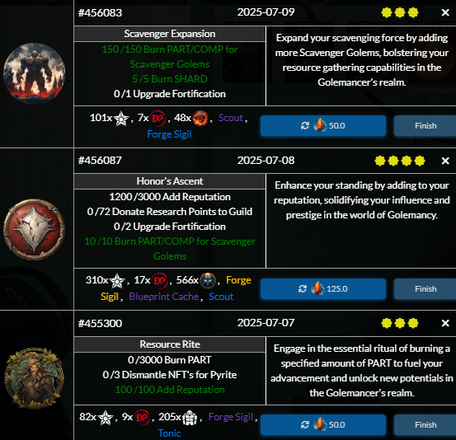
Task: Click the blue-eyed golem head 566x icon
Action: tap(208, 281)
